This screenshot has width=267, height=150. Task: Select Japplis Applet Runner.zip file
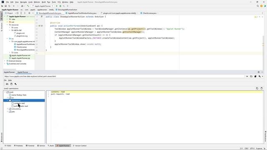point(20,58)
